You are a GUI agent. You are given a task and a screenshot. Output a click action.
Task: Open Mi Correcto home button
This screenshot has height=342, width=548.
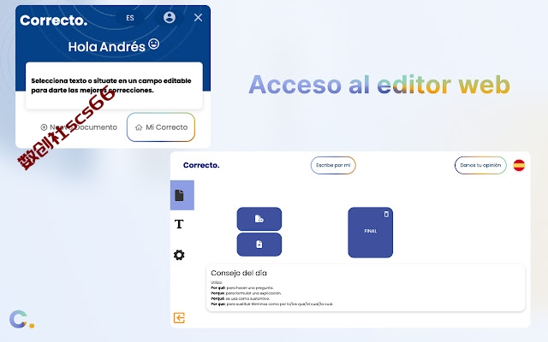click(x=161, y=127)
